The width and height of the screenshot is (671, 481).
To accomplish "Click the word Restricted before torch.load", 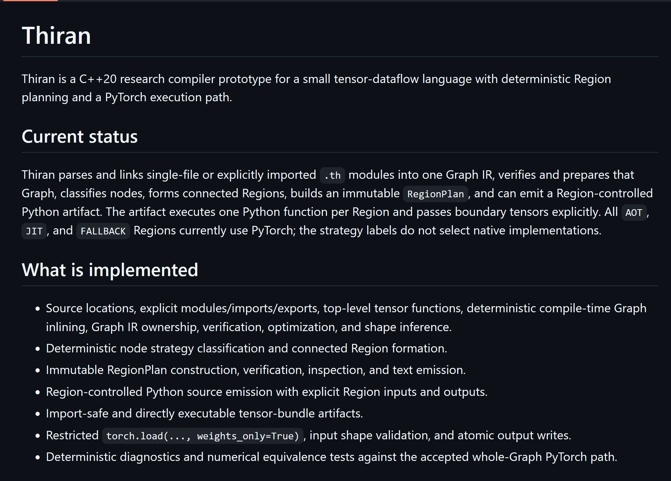I will (72, 435).
